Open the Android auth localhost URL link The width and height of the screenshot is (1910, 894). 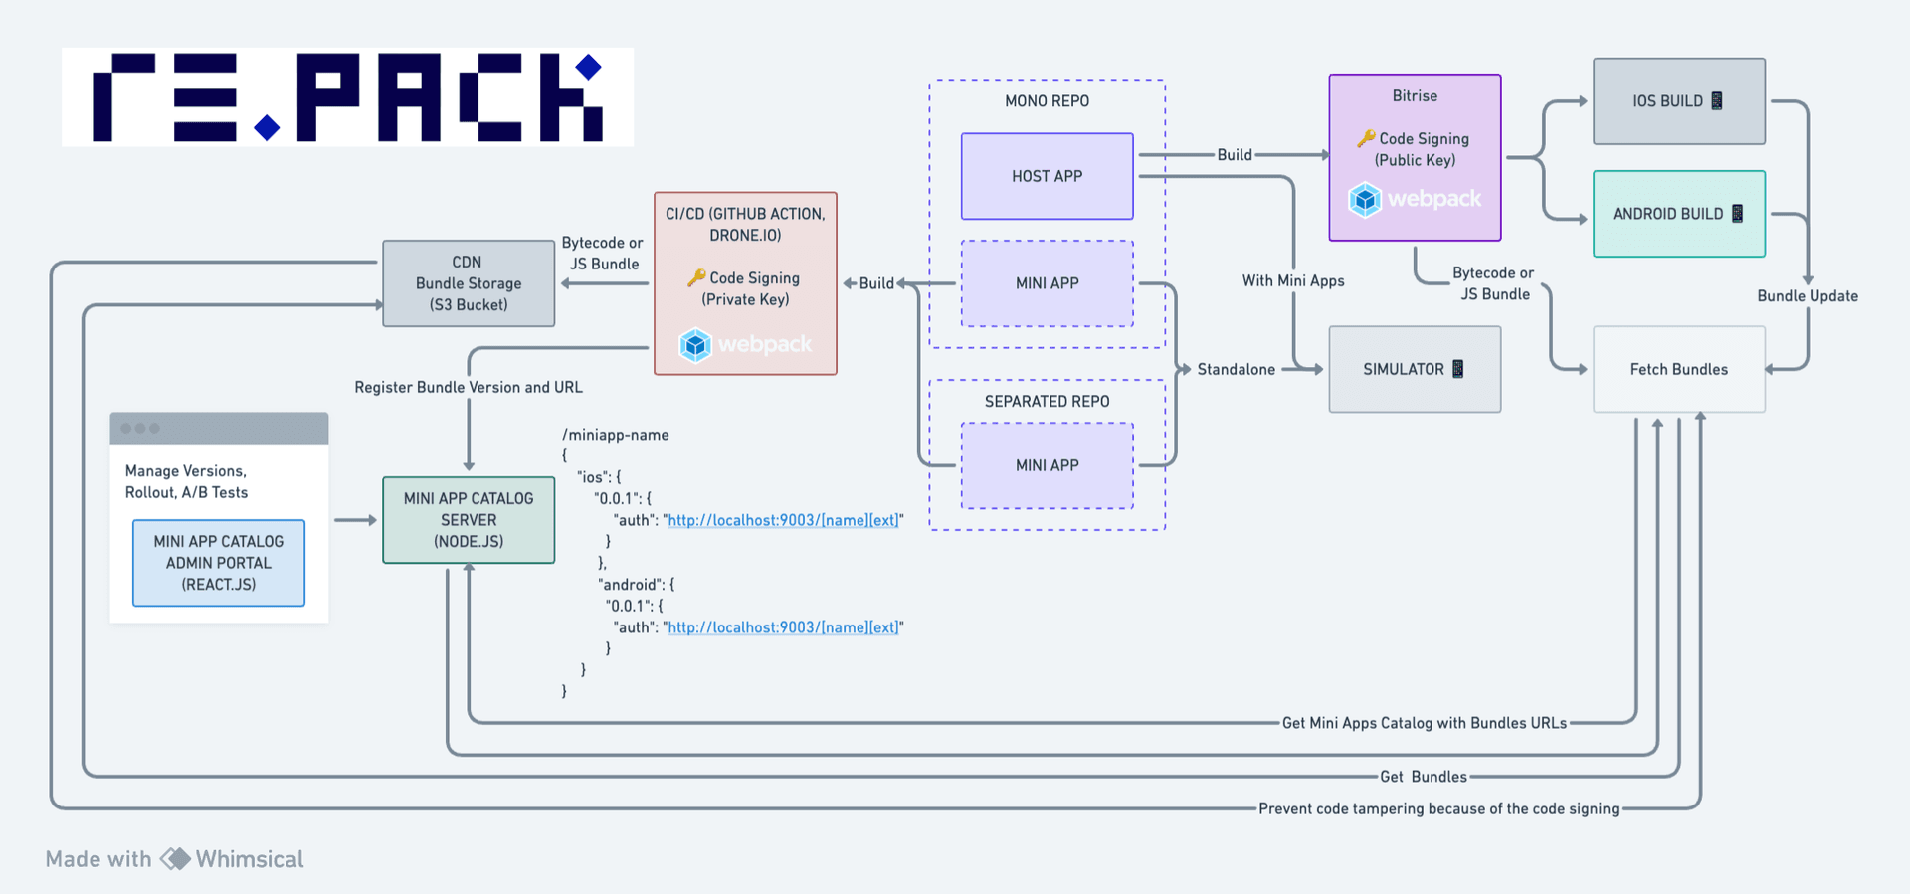(783, 627)
